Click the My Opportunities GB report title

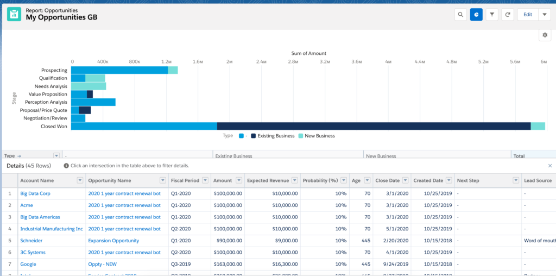click(61, 17)
